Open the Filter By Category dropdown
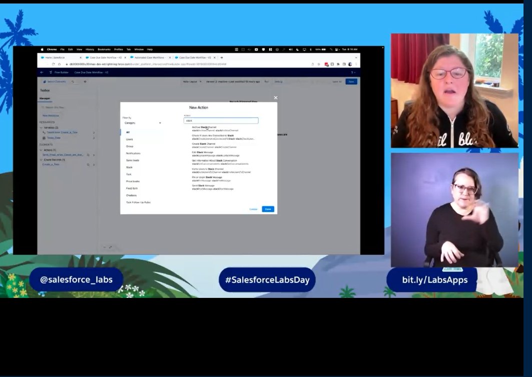The width and height of the screenshot is (532, 377). tap(143, 123)
